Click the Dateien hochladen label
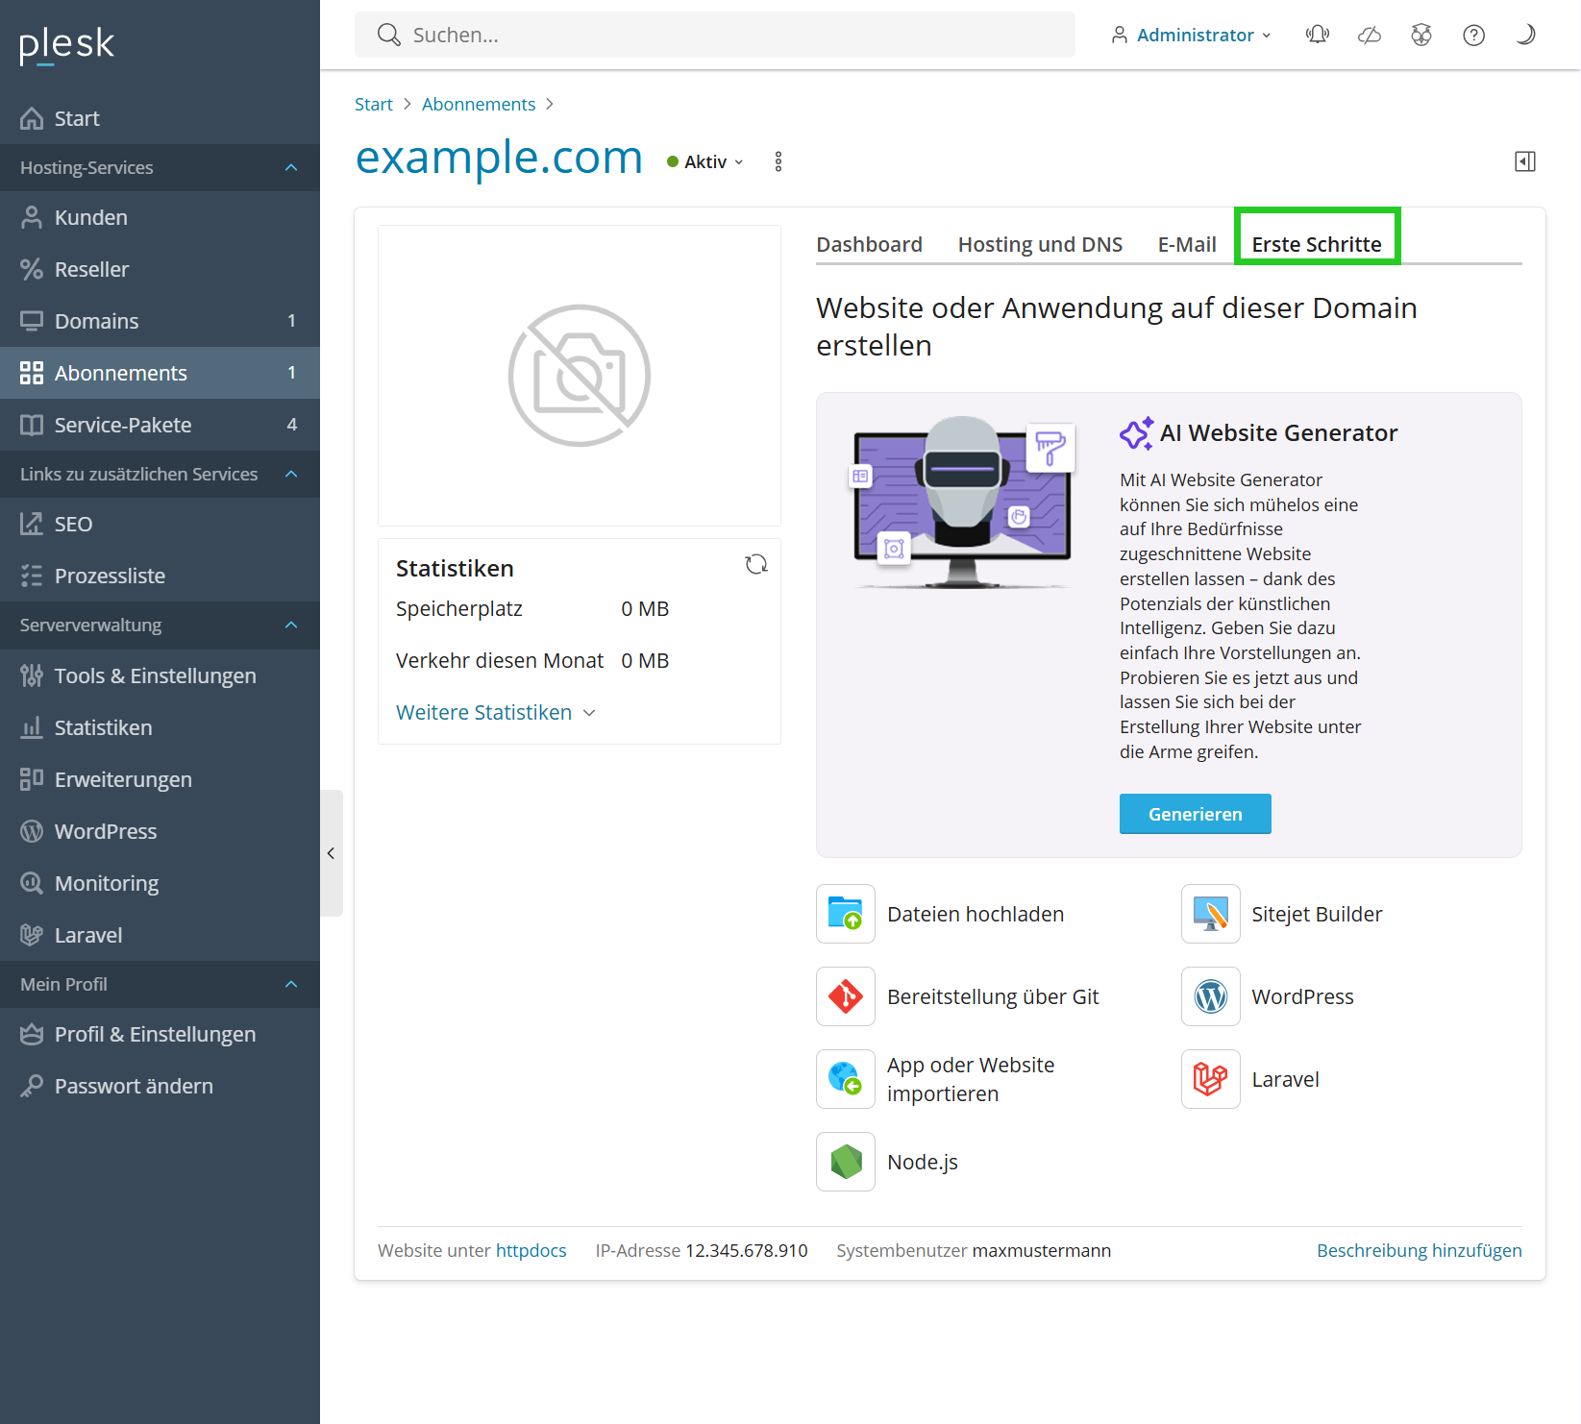The height and width of the screenshot is (1424, 1581). point(976,914)
